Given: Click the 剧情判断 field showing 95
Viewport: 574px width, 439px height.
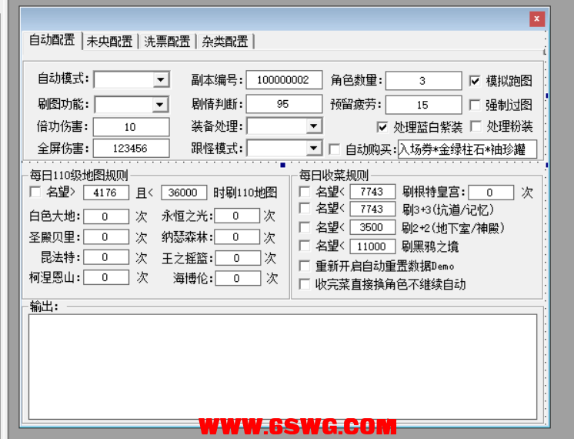Looking at the screenshot, I should click(x=284, y=104).
